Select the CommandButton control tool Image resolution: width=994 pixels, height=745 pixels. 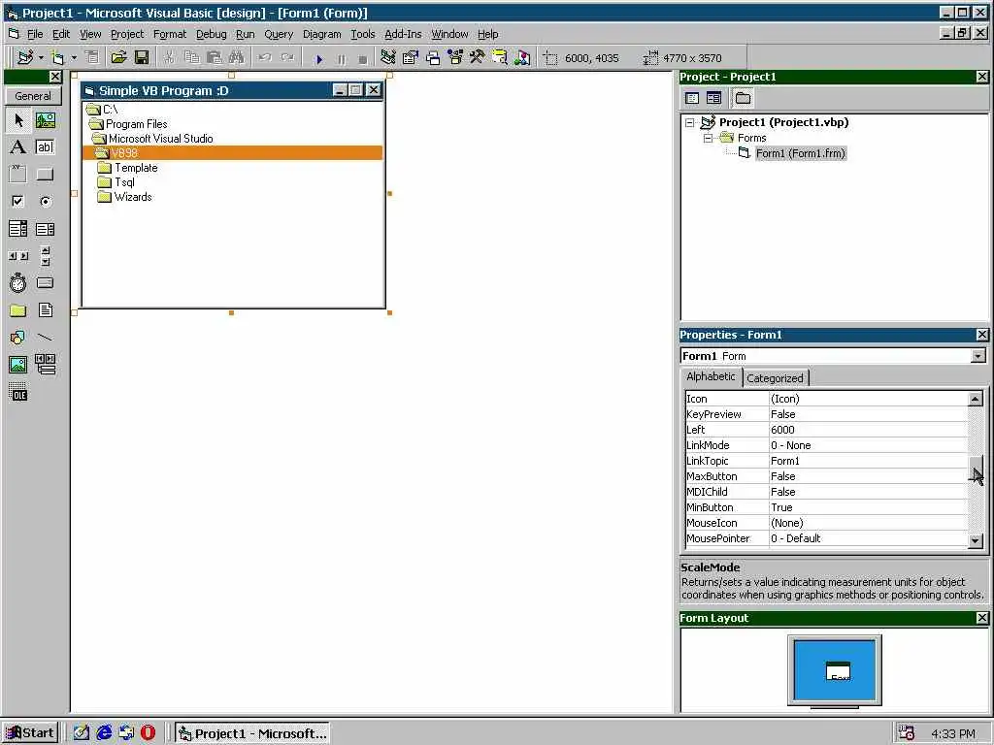pyautogui.click(x=45, y=175)
